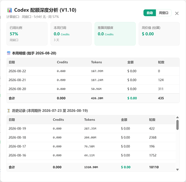Click the 426.20M weekly total tokens
Viewport: 186px width, 182px height.
point(97,98)
